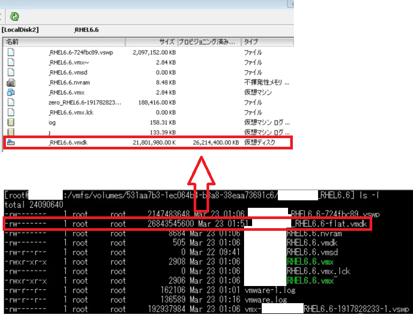
Task: Select the _RHEL6.6-724fbc89.vswp file name
Action: coord(81,52)
